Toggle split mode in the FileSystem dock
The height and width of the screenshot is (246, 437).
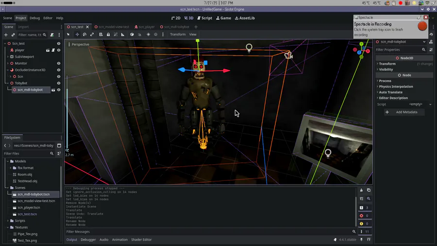point(59,145)
